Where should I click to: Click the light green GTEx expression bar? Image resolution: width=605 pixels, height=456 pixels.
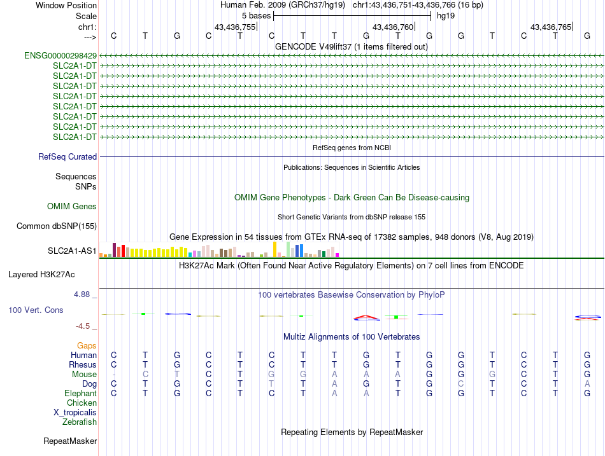pos(288,249)
